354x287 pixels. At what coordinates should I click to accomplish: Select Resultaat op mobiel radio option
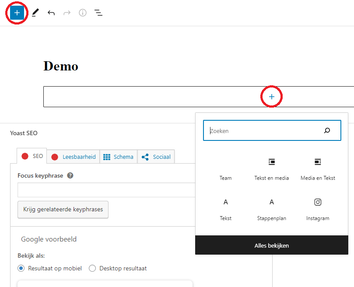point(21,268)
